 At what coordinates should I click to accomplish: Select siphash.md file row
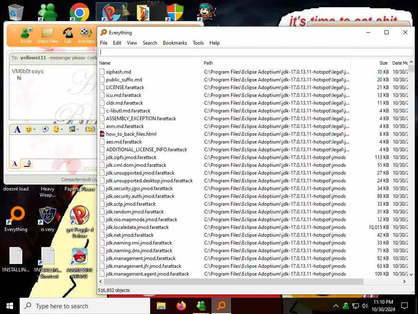253,72
